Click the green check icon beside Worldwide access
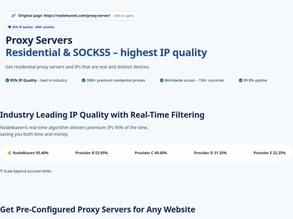This screenshot has width=293, height=219. point(162,80)
